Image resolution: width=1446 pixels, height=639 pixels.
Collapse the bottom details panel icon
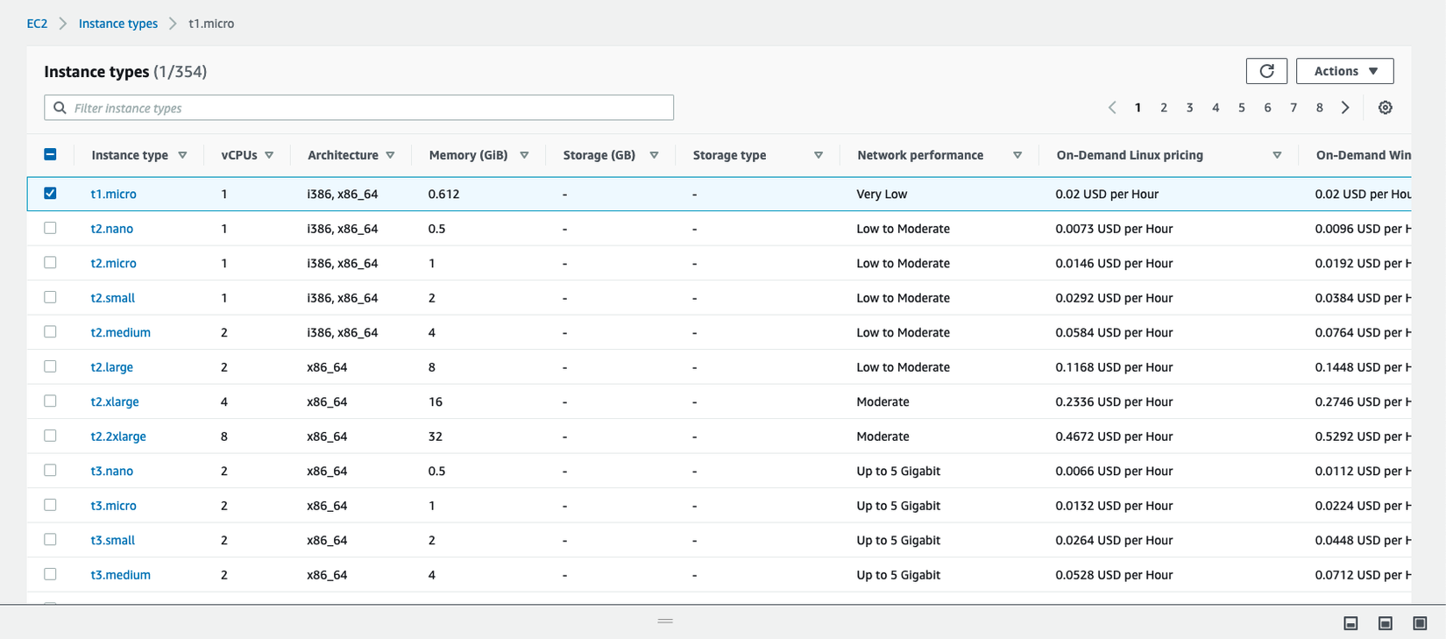coord(1350,623)
